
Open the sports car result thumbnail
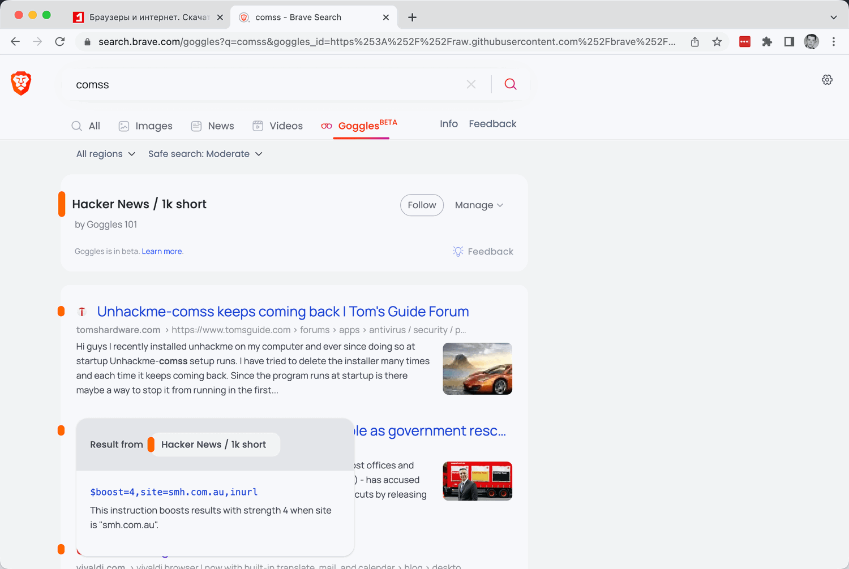477,369
